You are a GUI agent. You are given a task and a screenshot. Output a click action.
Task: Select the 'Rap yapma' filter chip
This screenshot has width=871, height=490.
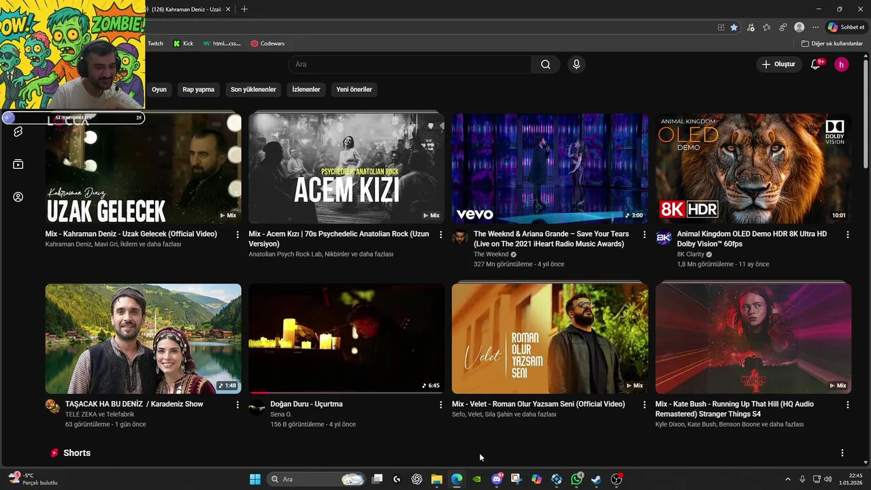[199, 89]
